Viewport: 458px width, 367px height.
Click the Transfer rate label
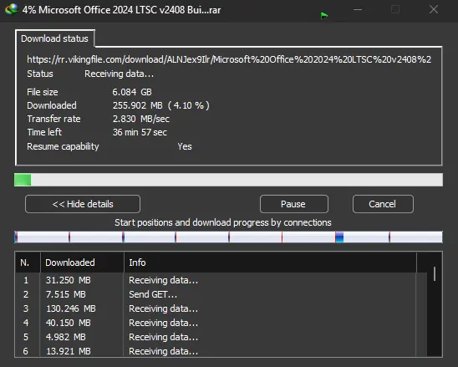point(53,119)
